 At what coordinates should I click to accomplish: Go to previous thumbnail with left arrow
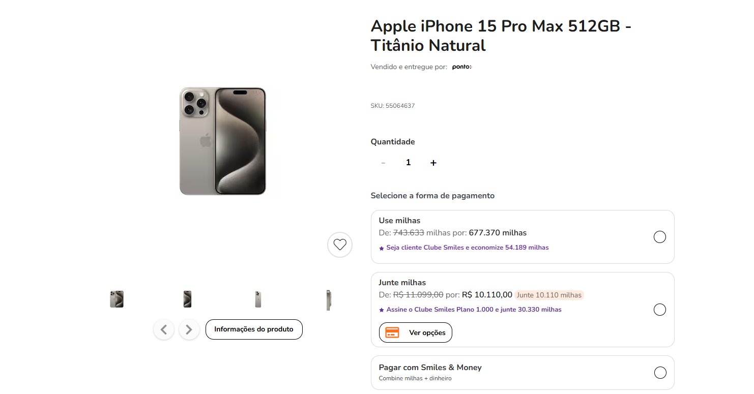click(164, 329)
